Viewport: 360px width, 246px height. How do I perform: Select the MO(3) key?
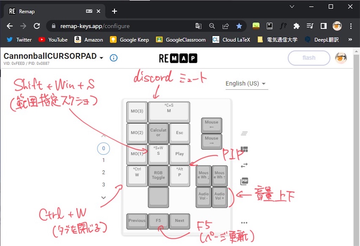pos(137,112)
